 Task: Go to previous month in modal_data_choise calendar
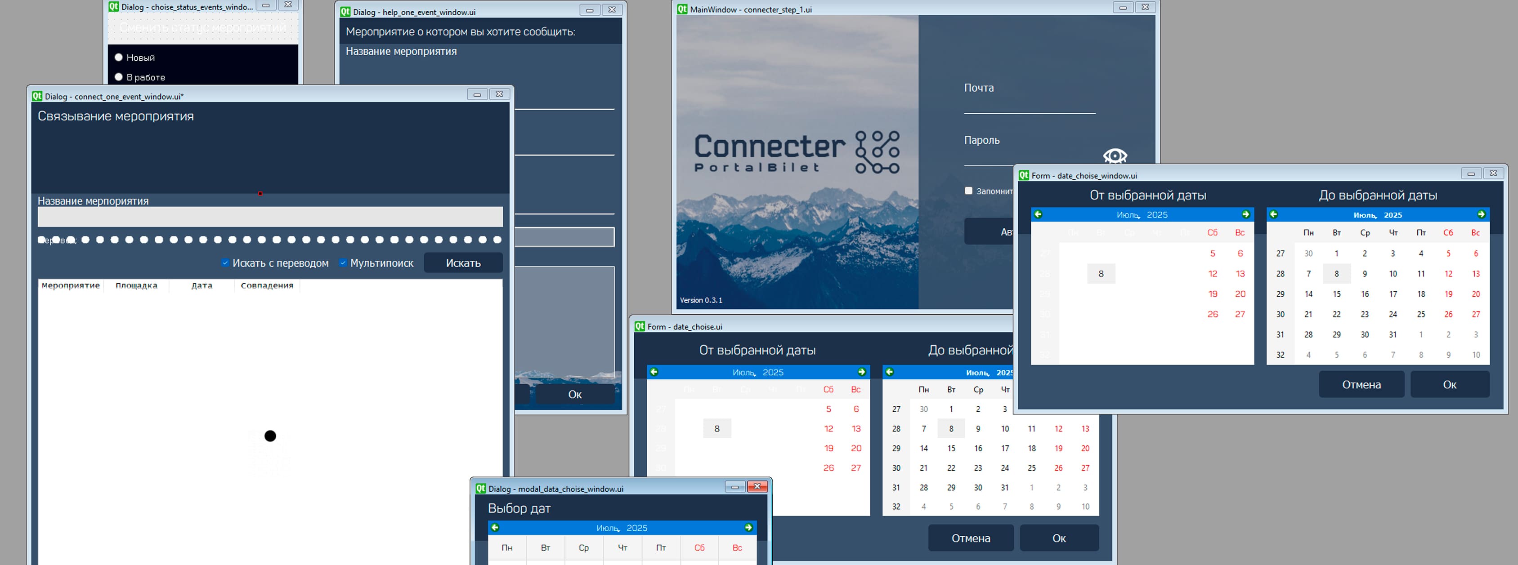pyautogui.click(x=495, y=527)
